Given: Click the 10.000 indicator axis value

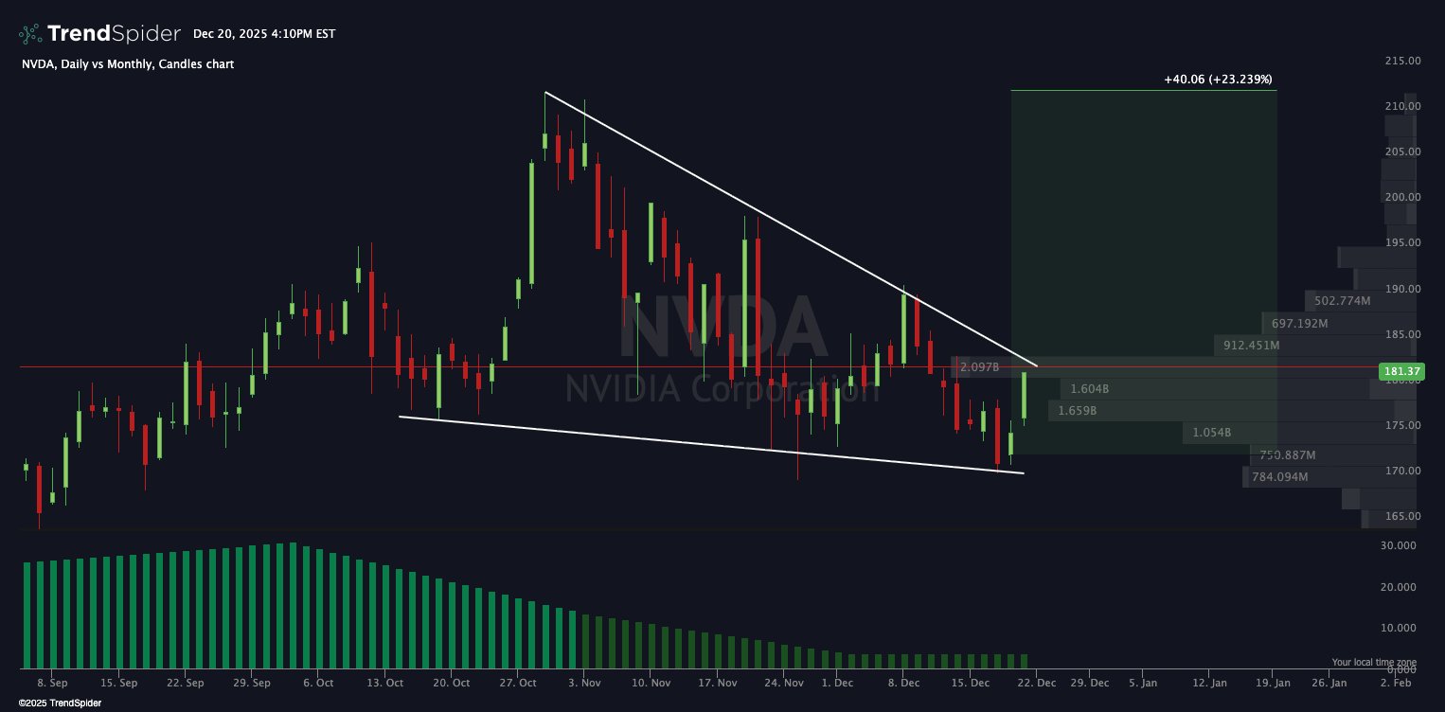Looking at the screenshot, I should [1399, 628].
